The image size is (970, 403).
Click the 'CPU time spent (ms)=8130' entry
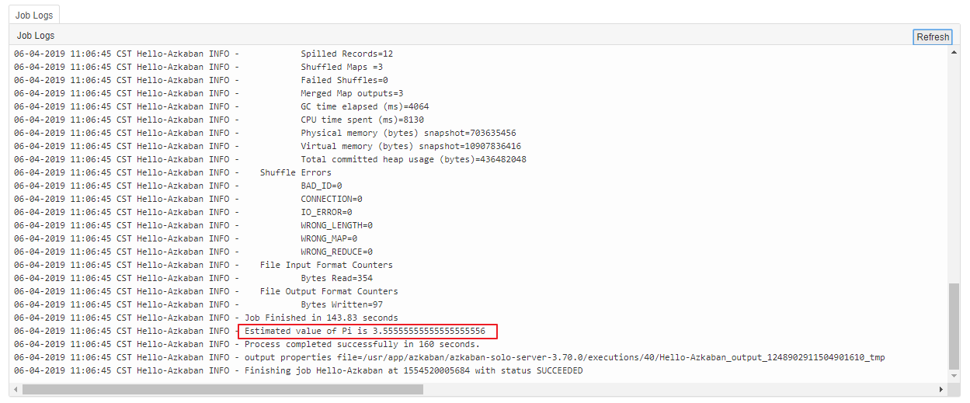(x=362, y=120)
